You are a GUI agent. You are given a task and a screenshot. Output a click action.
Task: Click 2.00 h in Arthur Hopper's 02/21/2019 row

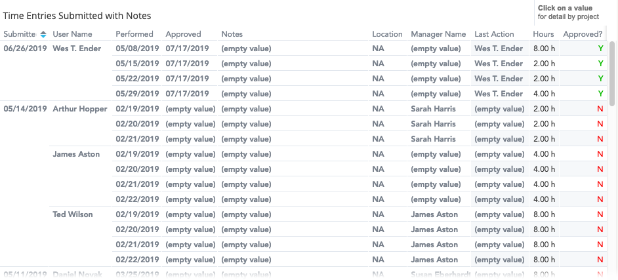tap(545, 139)
